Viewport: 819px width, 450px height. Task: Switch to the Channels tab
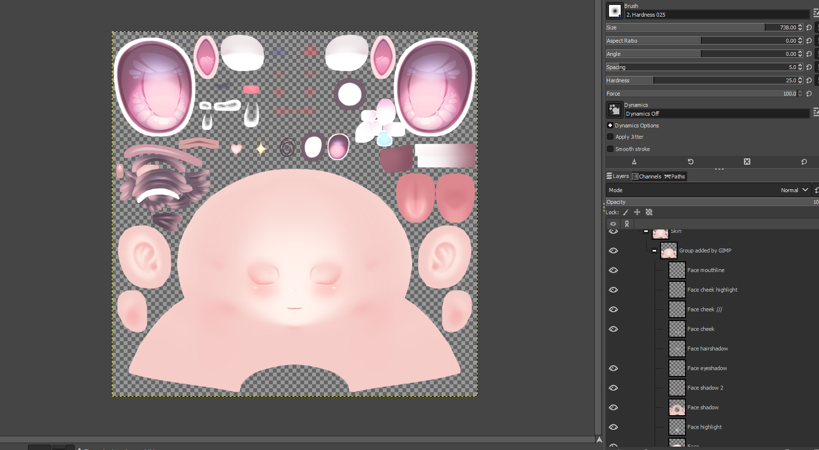pos(647,176)
